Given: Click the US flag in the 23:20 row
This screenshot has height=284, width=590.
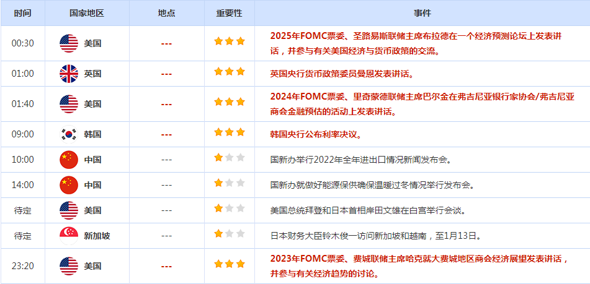Looking at the screenshot, I should pyautogui.click(x=68, y=266).
